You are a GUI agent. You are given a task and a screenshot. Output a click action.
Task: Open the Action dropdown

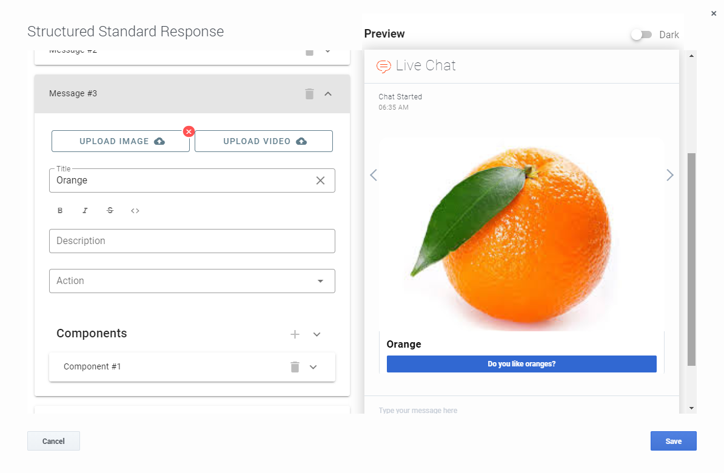coord(192,281)
